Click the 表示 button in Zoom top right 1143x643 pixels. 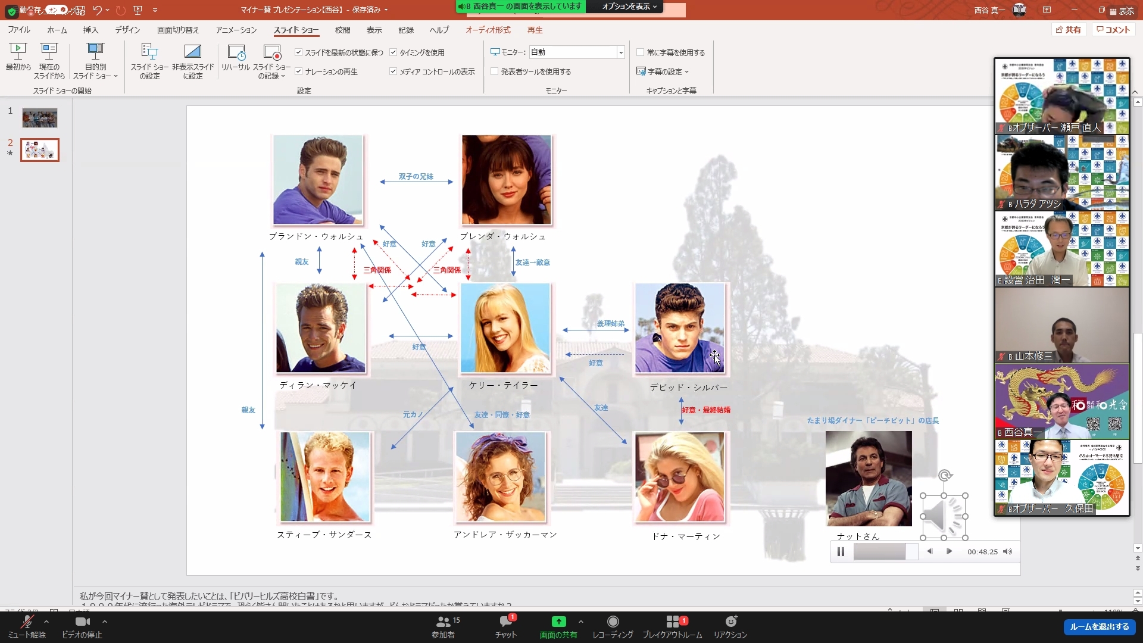click(1122, 11)
